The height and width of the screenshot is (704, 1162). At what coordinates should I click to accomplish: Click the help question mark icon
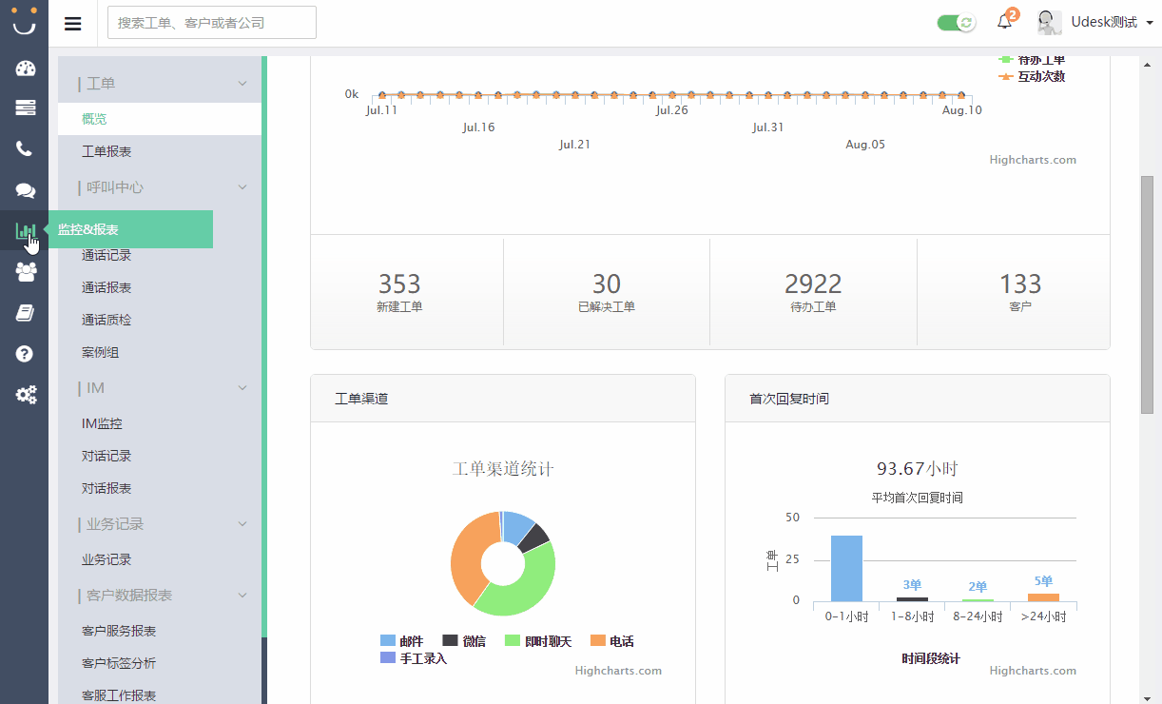click(26, 354)
